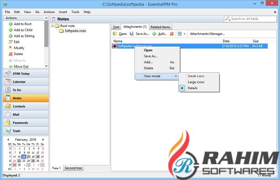The width and height of the screenshot is (280, 180).
Task: Click the EPIM Today module icon
Action: [x=8, y=74]
